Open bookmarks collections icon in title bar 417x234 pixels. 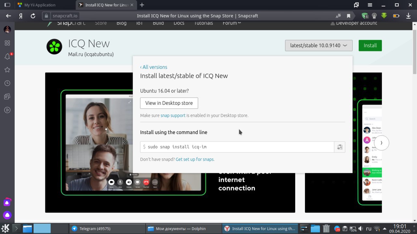(x=356, y=5)
